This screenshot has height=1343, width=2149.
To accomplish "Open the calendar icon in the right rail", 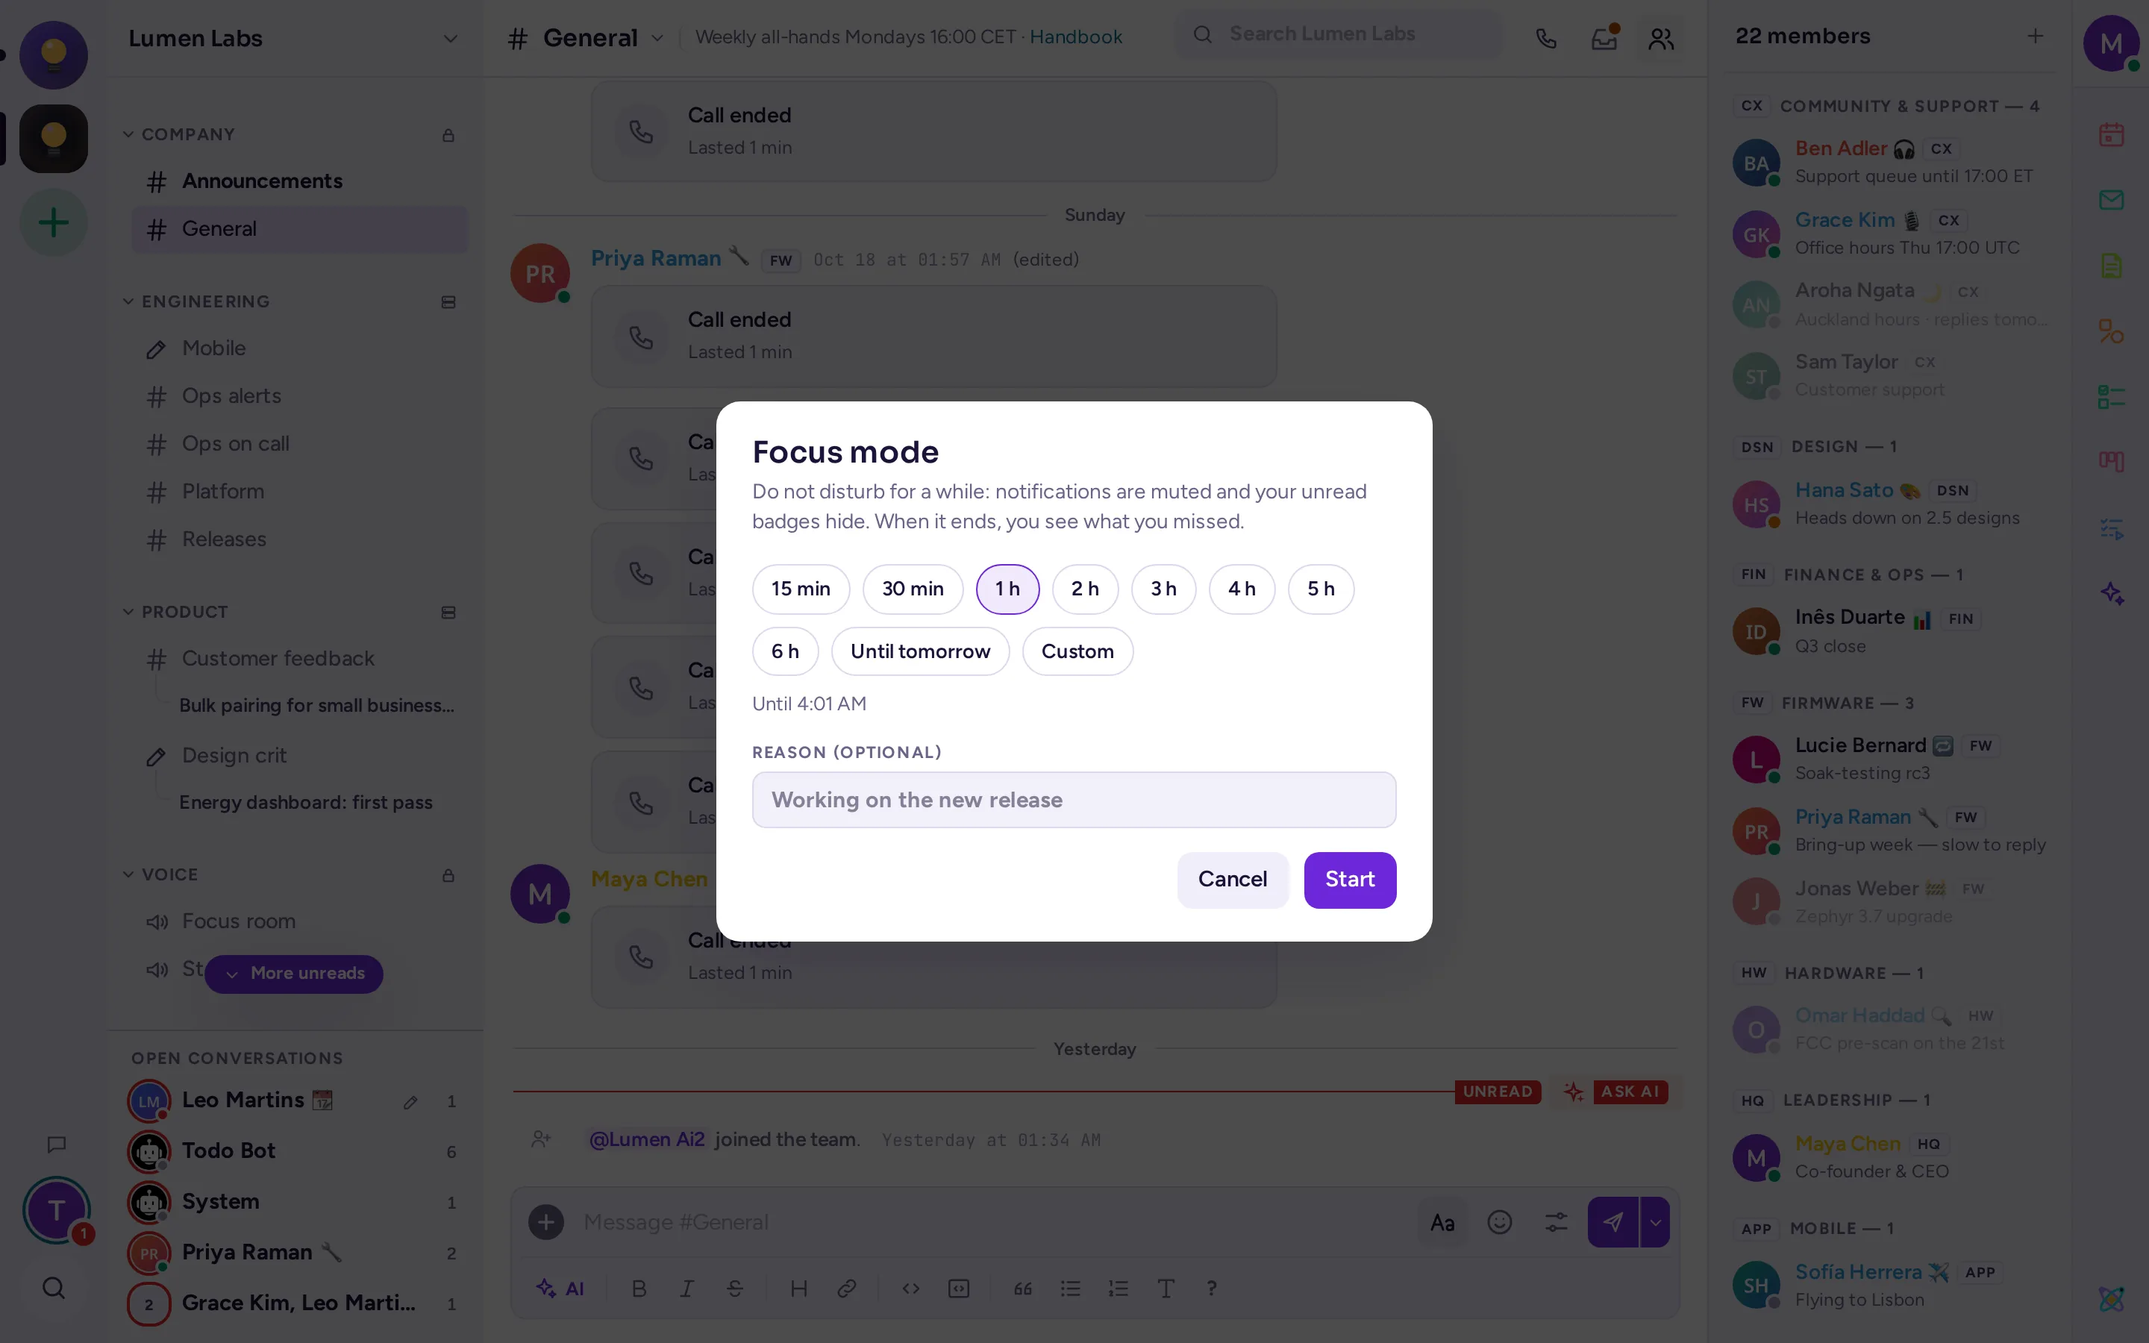I will click(2111, 135).
